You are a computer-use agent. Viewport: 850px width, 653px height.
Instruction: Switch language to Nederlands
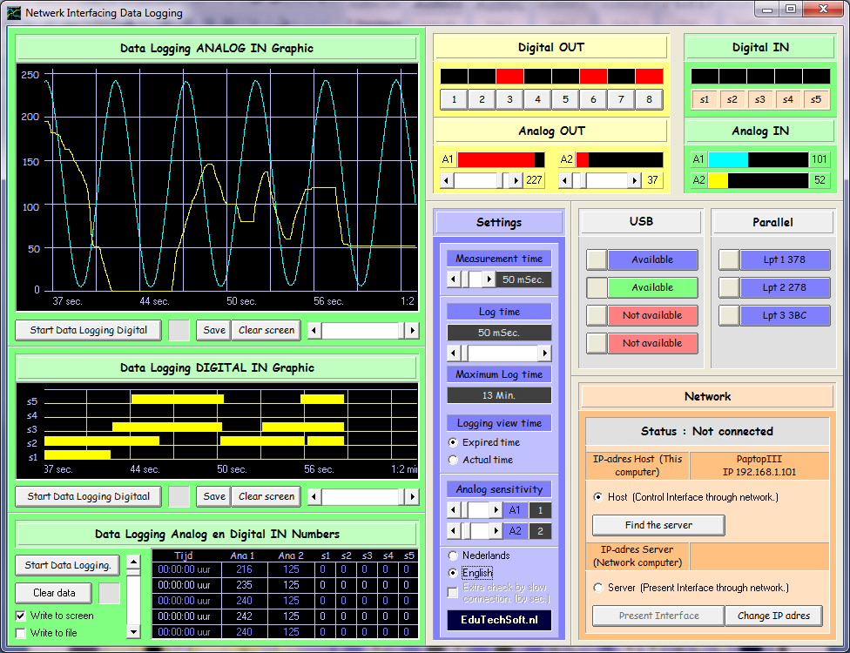click(x=453, y=555)
